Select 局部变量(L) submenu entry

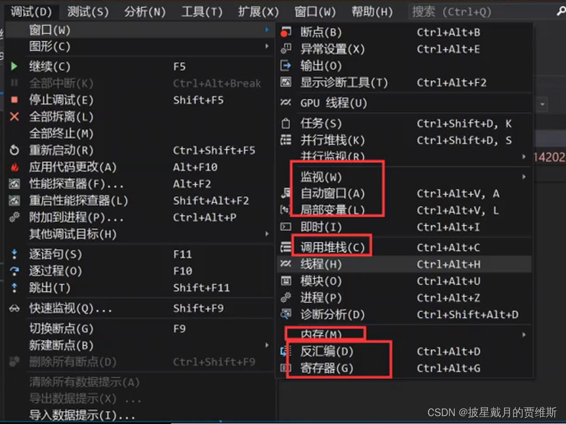point(404,210)
